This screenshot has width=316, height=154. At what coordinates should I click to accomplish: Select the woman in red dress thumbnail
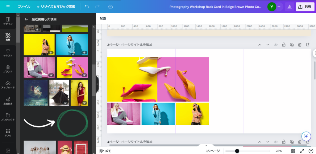(x=79, y=93)
